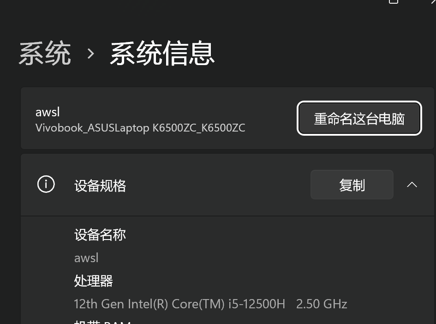Select the 系统信息 page title
The width and height of the screenshot is (436, 324).
point(162,53)
